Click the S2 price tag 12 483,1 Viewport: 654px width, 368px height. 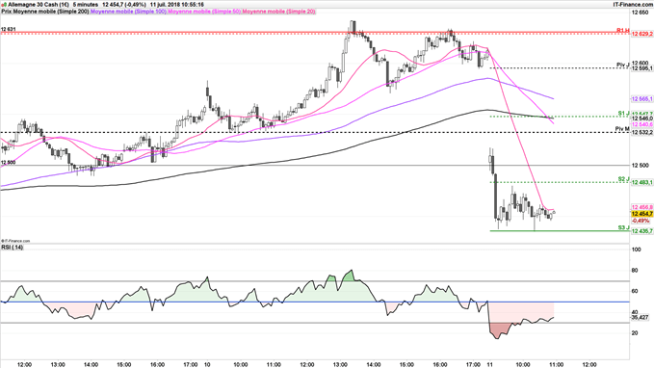(641, 182)
